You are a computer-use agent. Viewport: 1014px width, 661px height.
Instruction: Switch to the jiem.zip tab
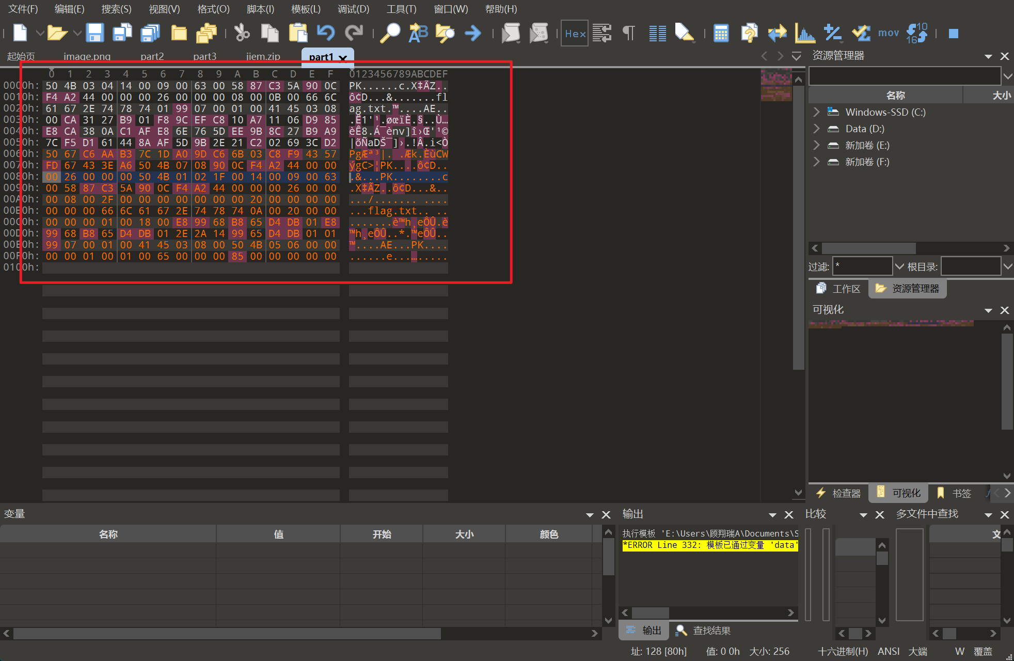pyautogui.click(x=263, y=56)
